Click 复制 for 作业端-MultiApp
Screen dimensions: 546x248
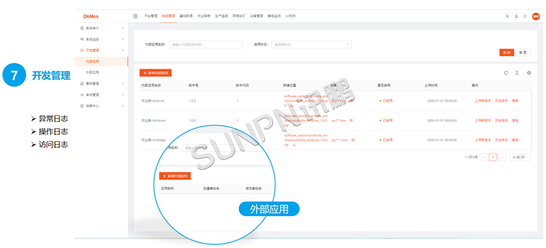click(x=515, y=140)
